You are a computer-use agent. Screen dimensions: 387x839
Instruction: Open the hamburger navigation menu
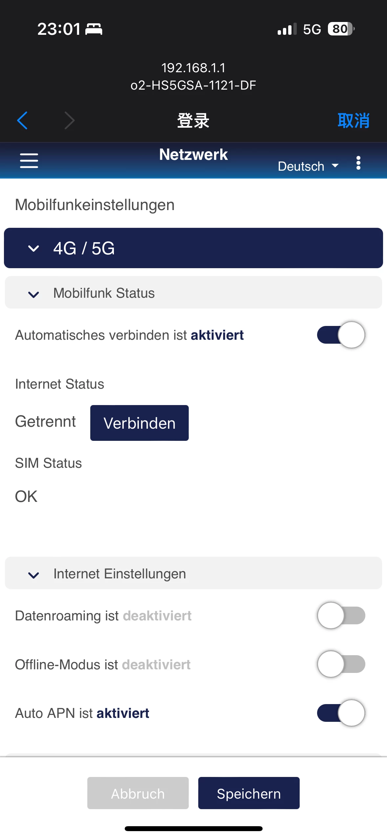pos(29,161)
